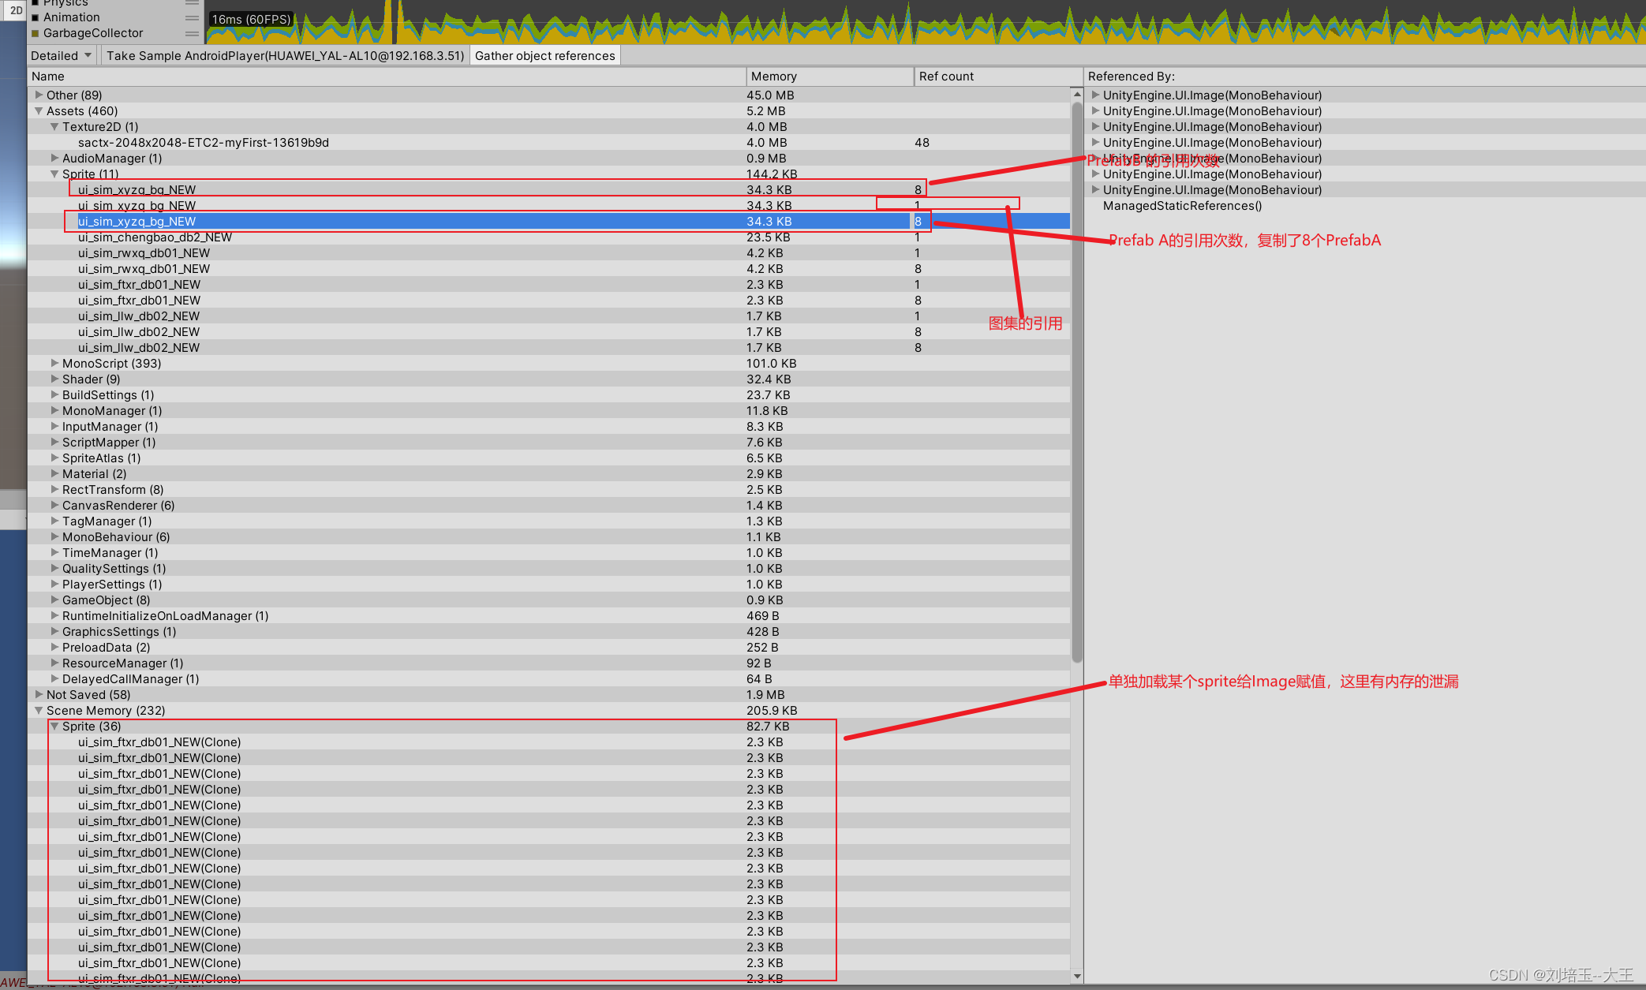This screenshot has width=1646, height=990.
Task: Expand the CanvasRenderer (6) node
Action: coord(54,505)
